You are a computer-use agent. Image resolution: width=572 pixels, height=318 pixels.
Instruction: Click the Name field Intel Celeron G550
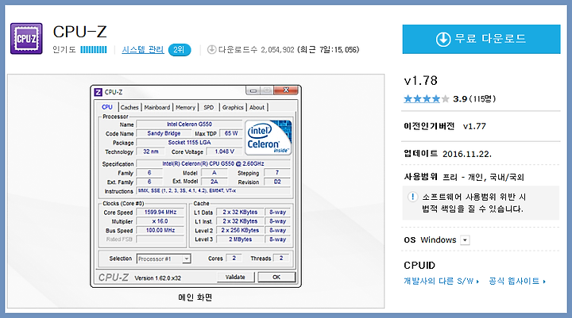coord(189,125)
